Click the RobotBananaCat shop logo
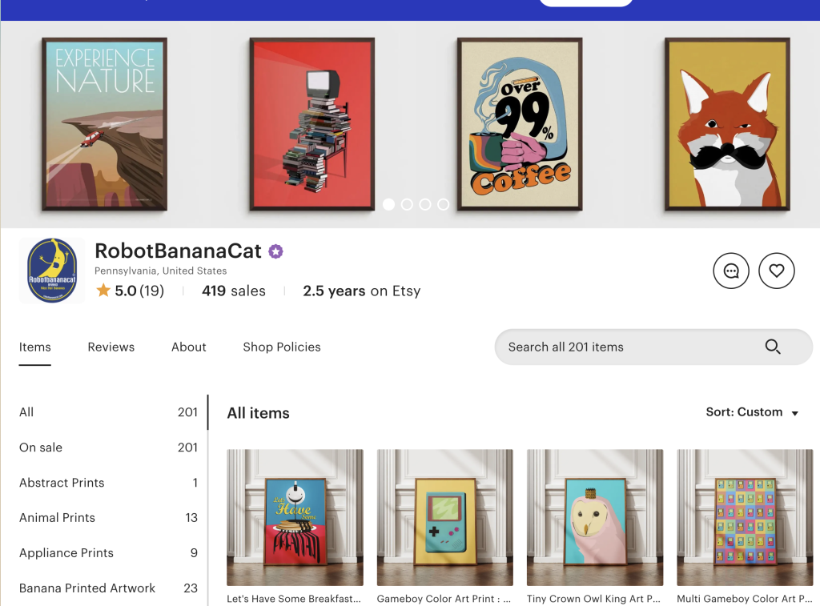The image size is (820, 606). pyautogui.click(x=52, y=270)
